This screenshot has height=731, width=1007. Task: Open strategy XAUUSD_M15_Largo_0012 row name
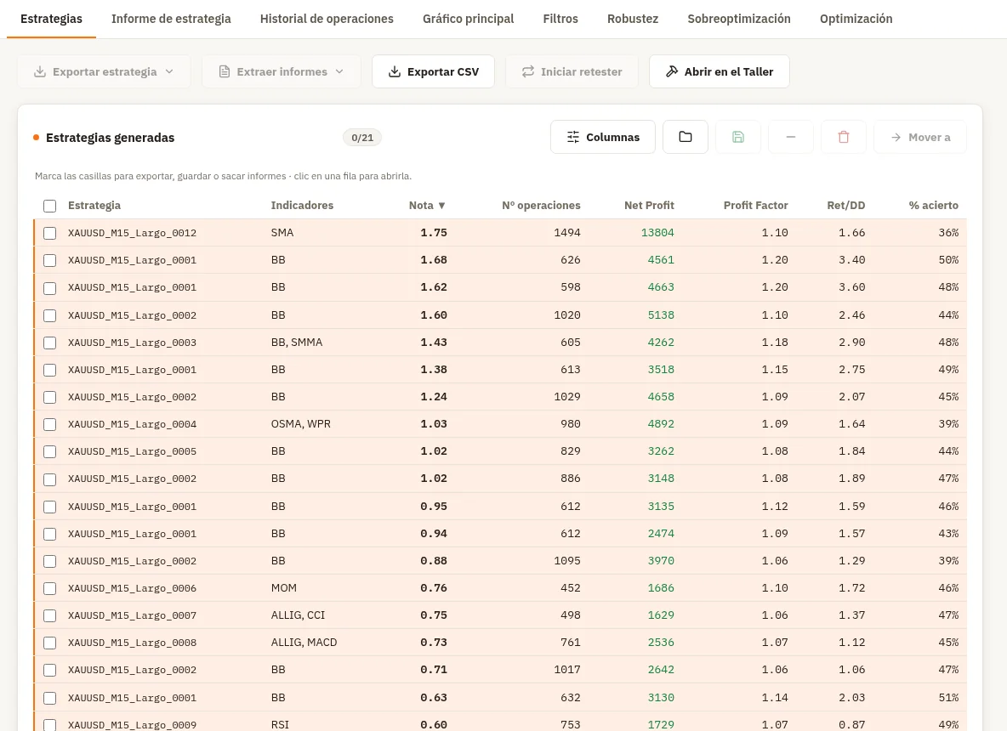tap(133, 233)
